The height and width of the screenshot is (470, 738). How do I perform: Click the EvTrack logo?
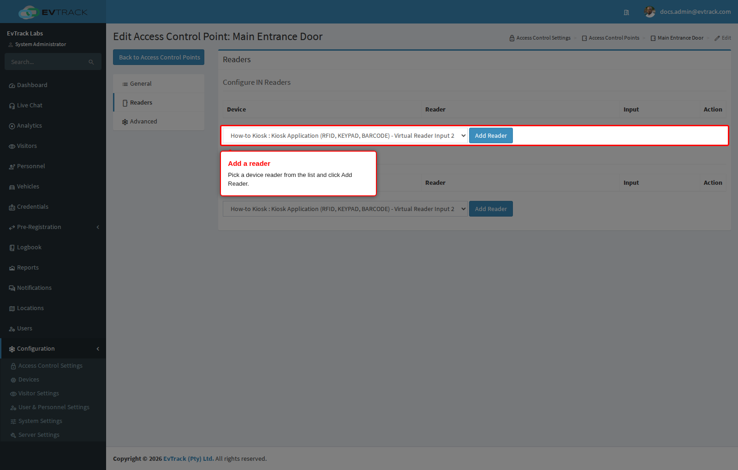(x=53, y=12)
